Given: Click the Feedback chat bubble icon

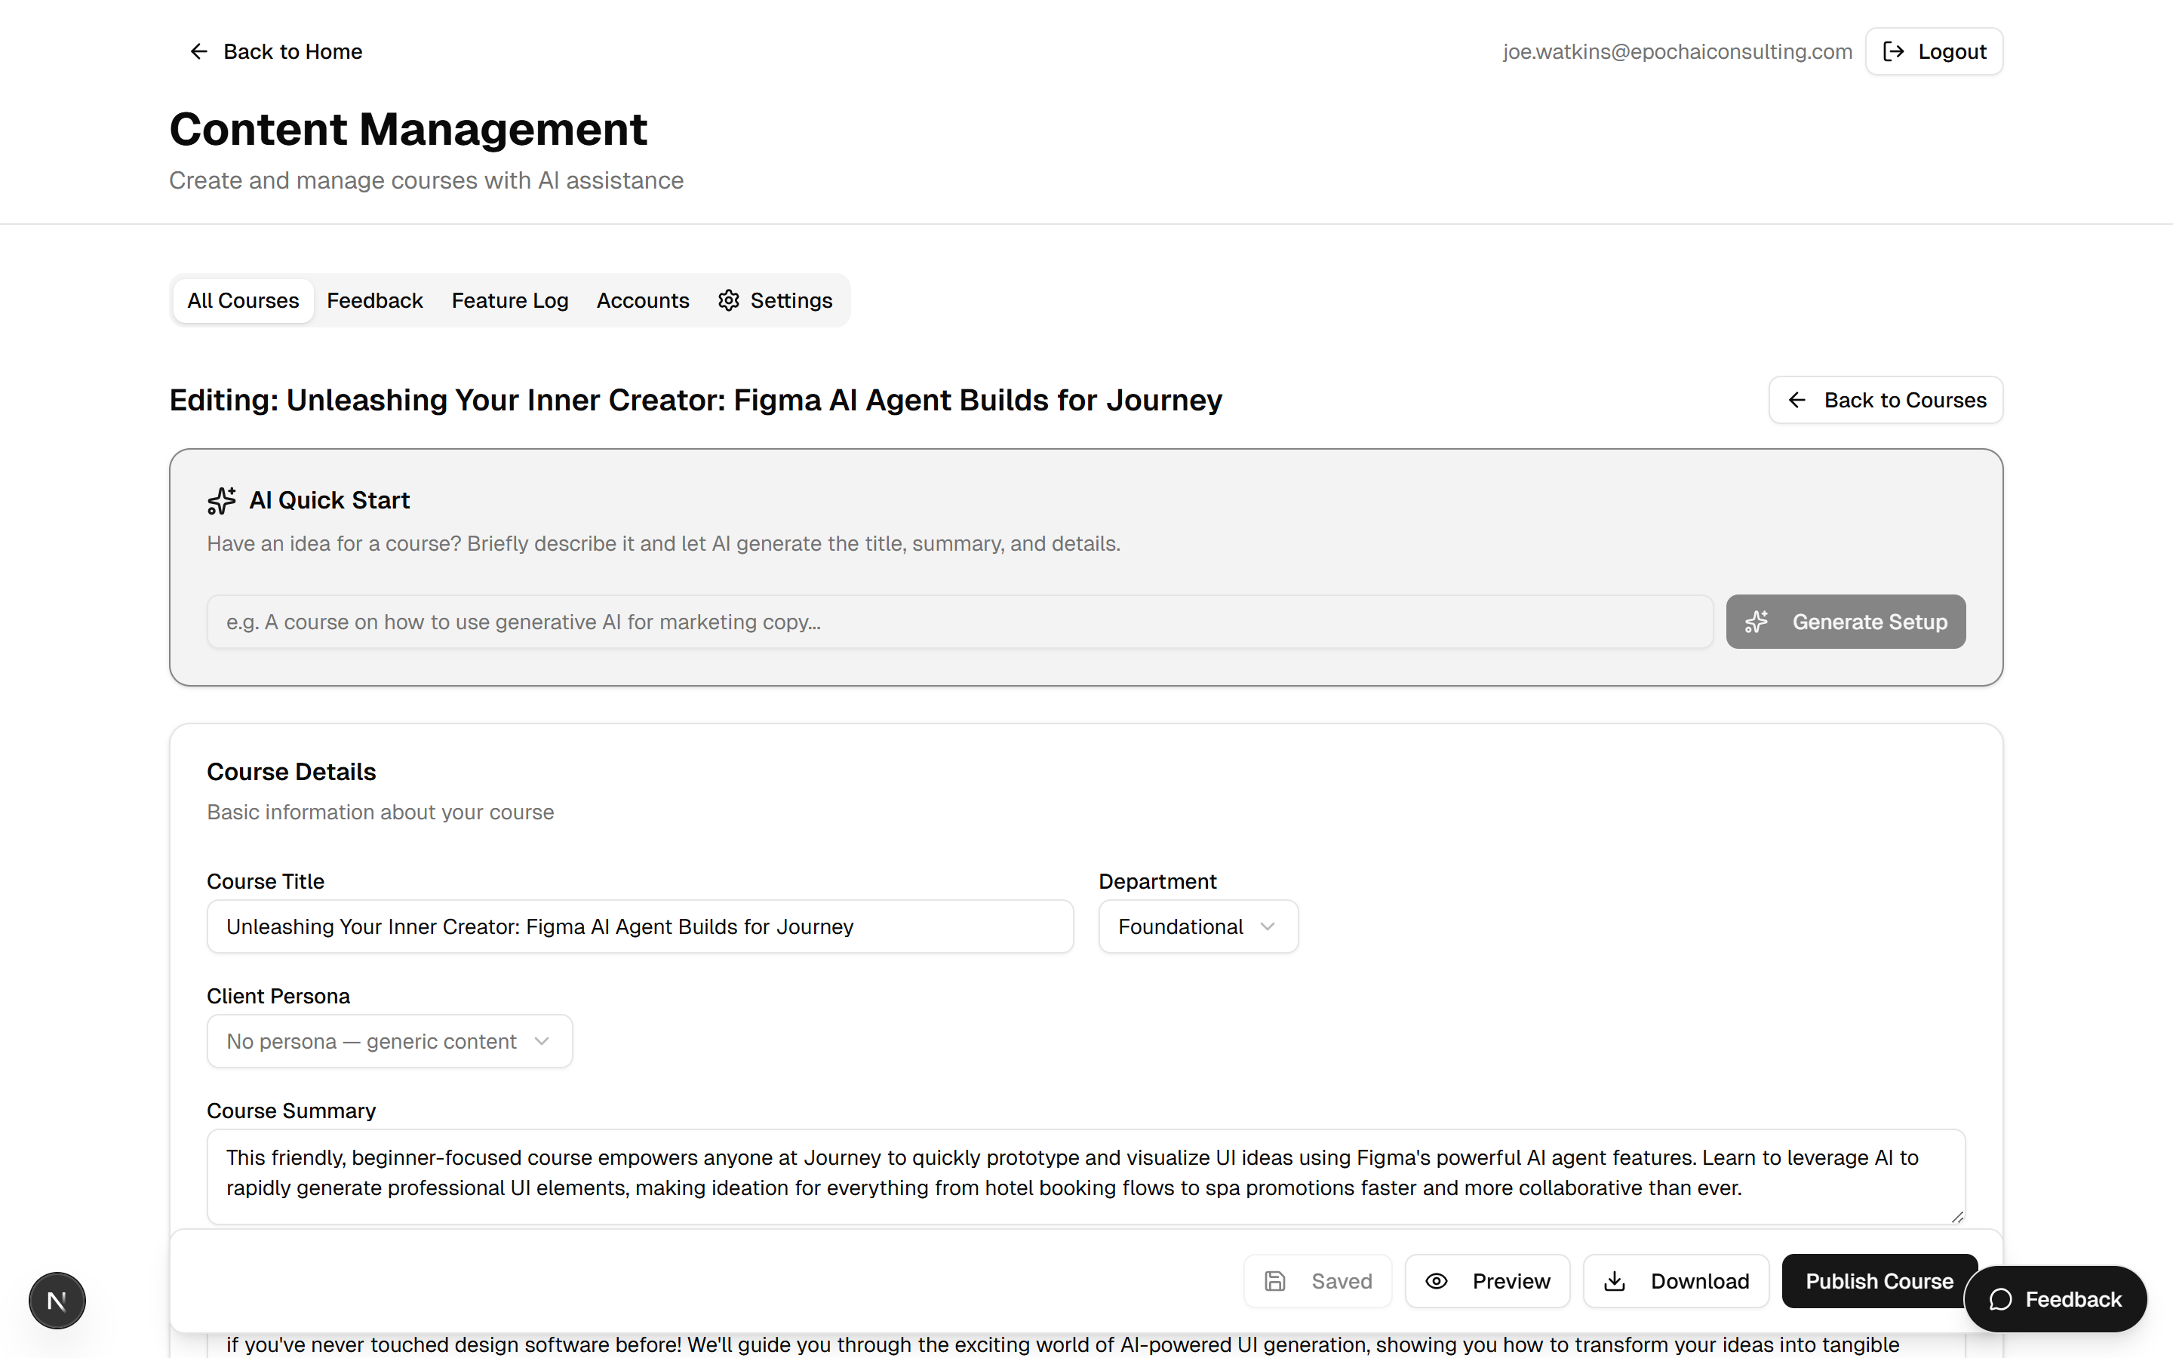Looking at the screenshot, I should click(2001, 1300).
